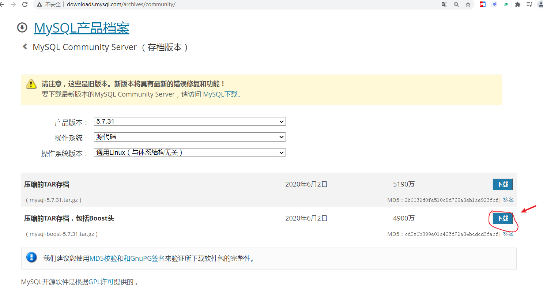Click the bold 请注意，这些是旧版本 warning text
Viewport: 543px width, 305px height.
point(133,84)
